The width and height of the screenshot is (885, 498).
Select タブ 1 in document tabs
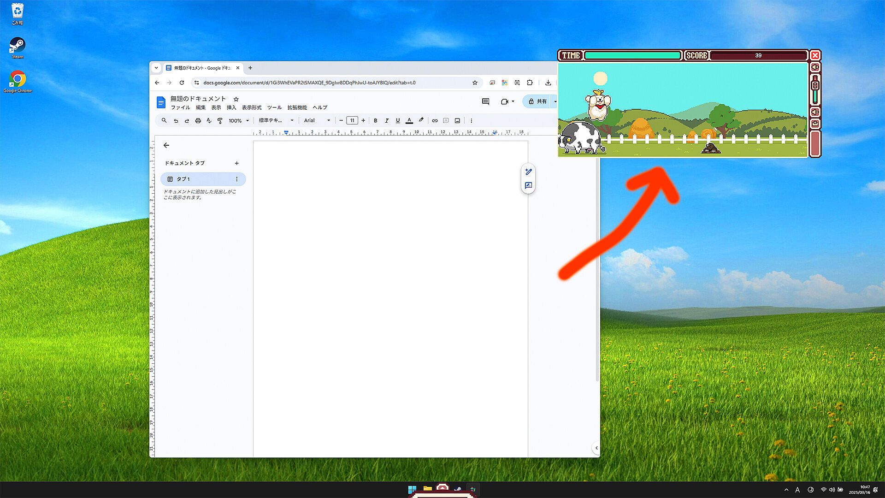point(198,179)
